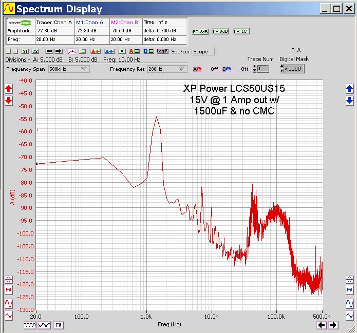Click the red up arrow for channel A
Viewport: 357px width, 333px height.
click(9, 89)
